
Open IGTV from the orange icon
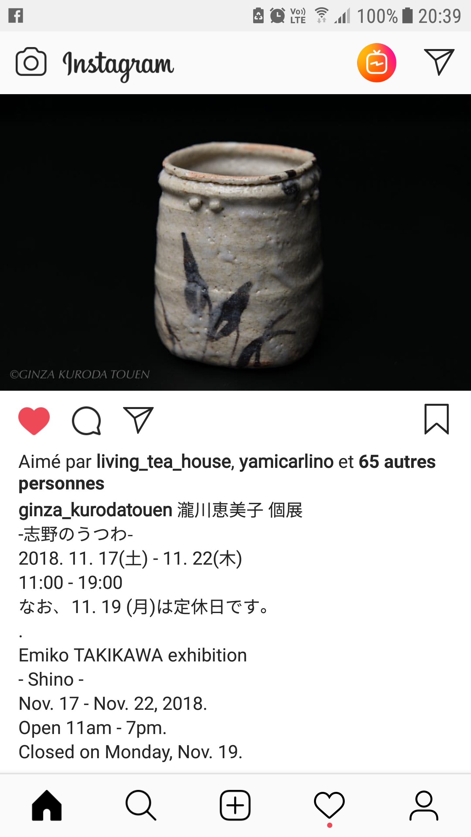point(376,62)
